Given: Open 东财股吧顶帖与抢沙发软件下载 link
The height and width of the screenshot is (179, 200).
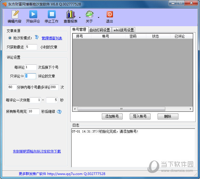Looking at the screenshot, I should point(37,151).
